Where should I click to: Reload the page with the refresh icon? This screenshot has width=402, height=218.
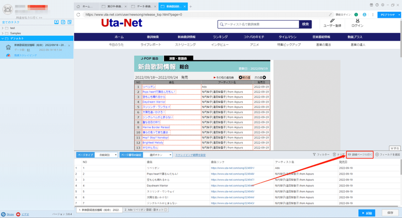[x=78, y=15]
